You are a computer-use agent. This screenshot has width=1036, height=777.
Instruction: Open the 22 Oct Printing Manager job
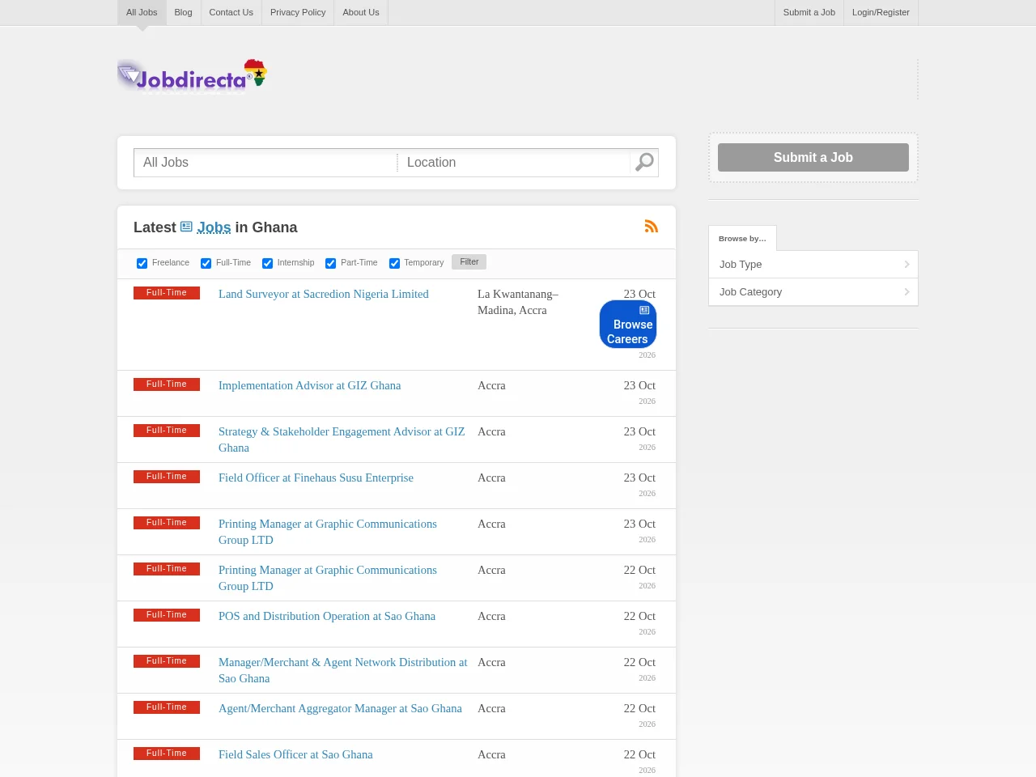pyautogui.click(x=328, y=578)
